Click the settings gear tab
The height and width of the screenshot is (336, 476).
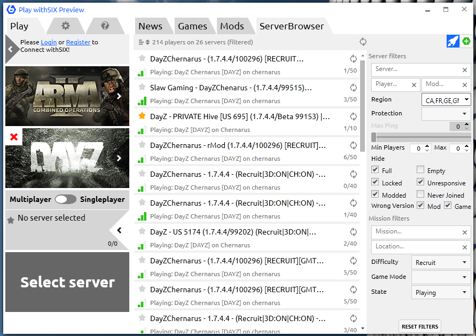[65, 26]
